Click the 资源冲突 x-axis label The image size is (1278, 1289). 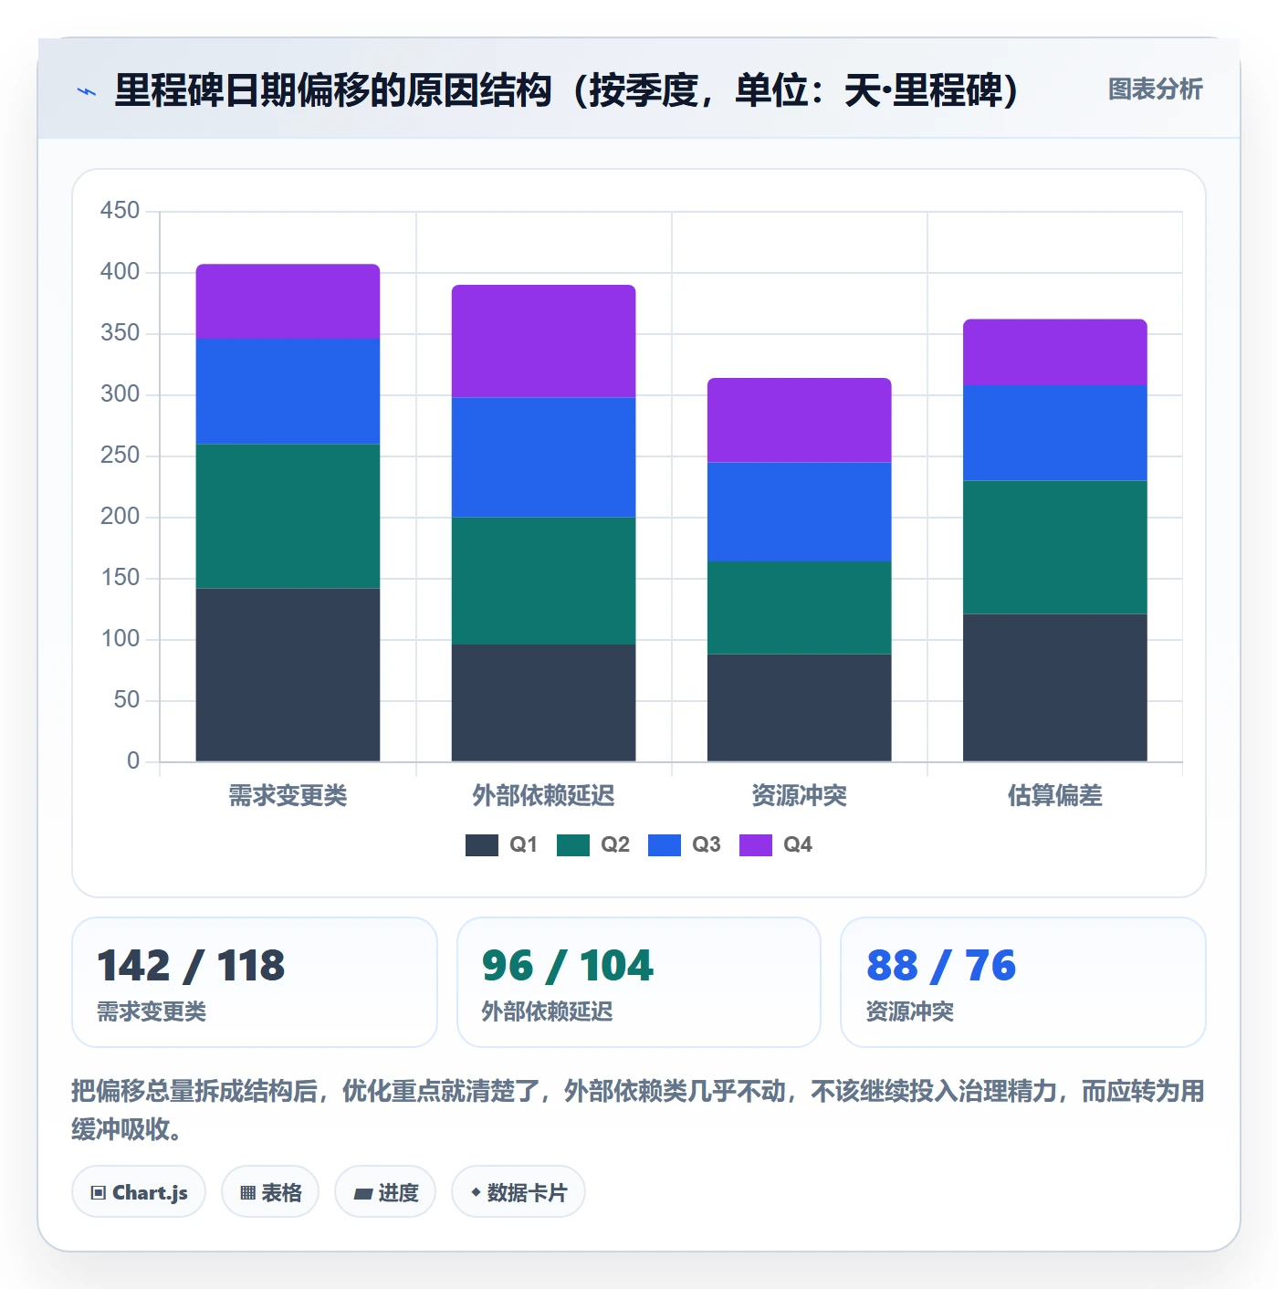click(799, 796)
